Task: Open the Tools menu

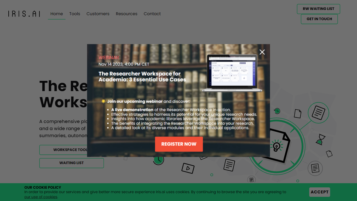Action: (75, 14)
